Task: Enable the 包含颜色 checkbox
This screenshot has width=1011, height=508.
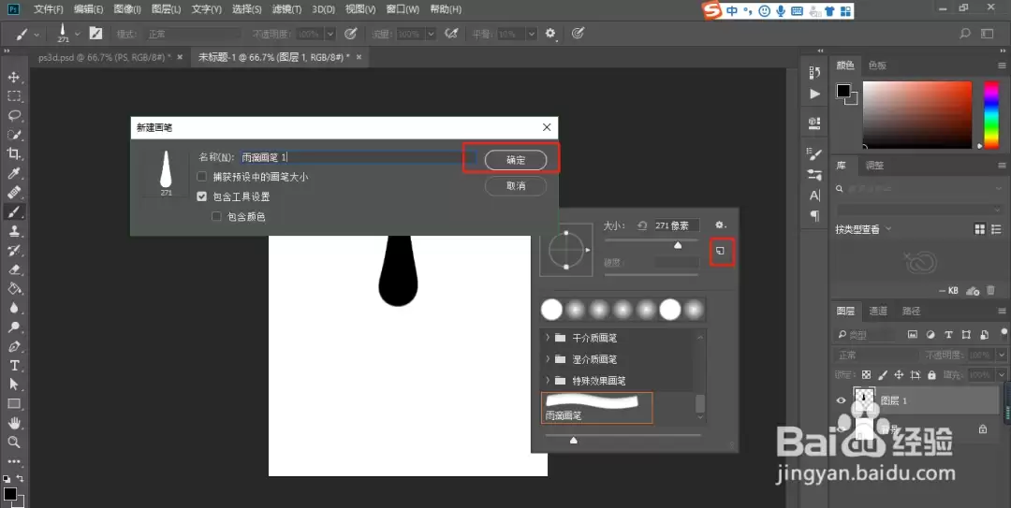Action: [x=216, y=217]
